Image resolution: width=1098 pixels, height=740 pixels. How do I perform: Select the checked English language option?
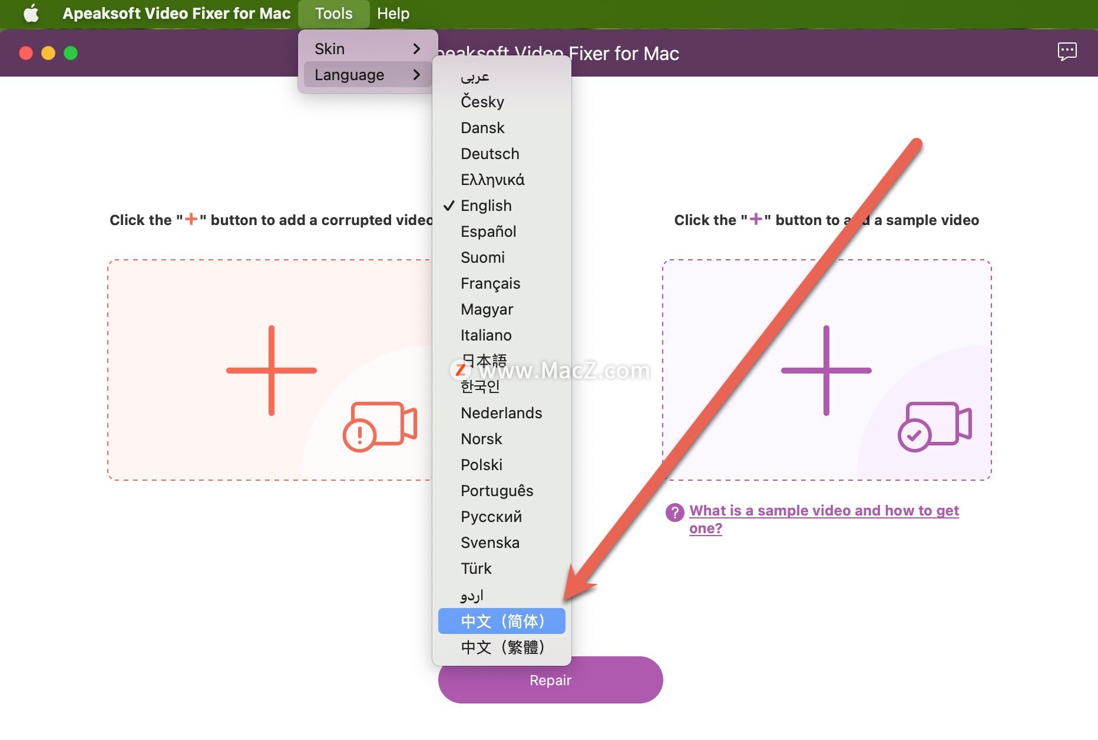coord(502,206)
